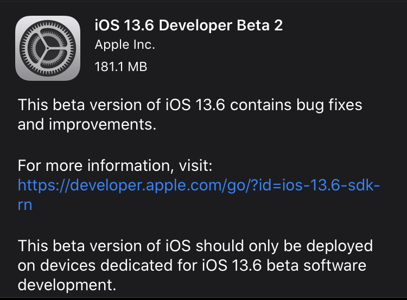
Task: Click the 'Apple Inc.' publisher label
Action: pos(125,44)
